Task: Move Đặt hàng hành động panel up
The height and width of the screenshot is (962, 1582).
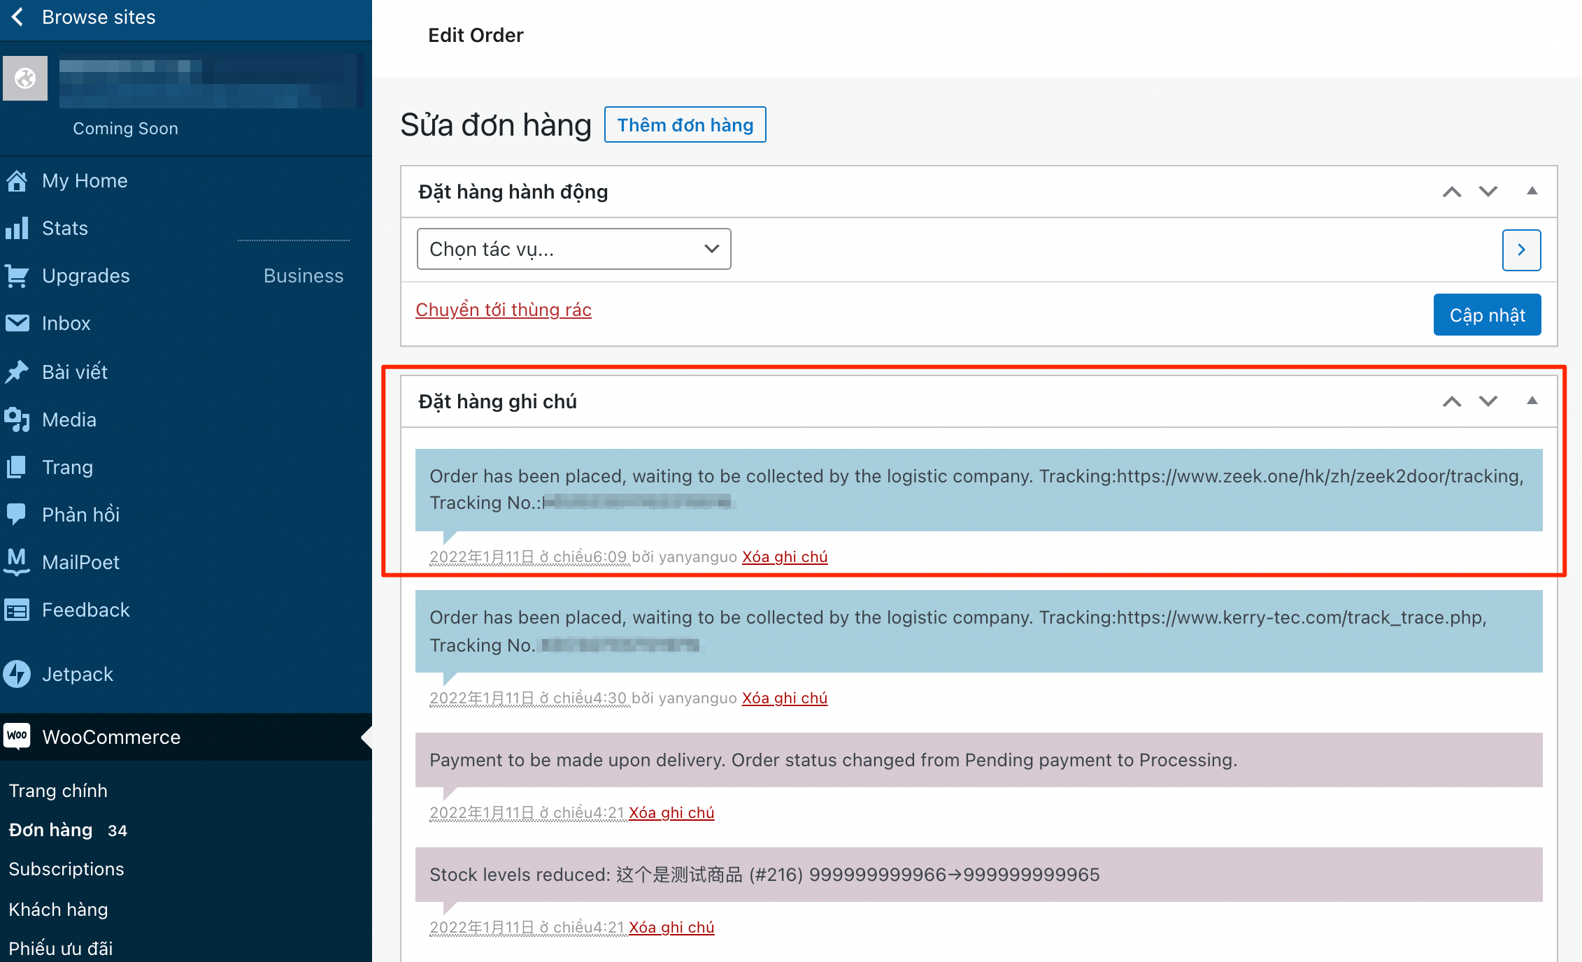Action: coord(1452,192)
